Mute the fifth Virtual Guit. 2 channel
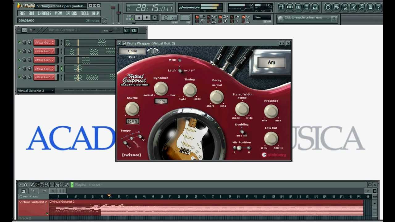 pyautogui.click(x=19, y=77)
